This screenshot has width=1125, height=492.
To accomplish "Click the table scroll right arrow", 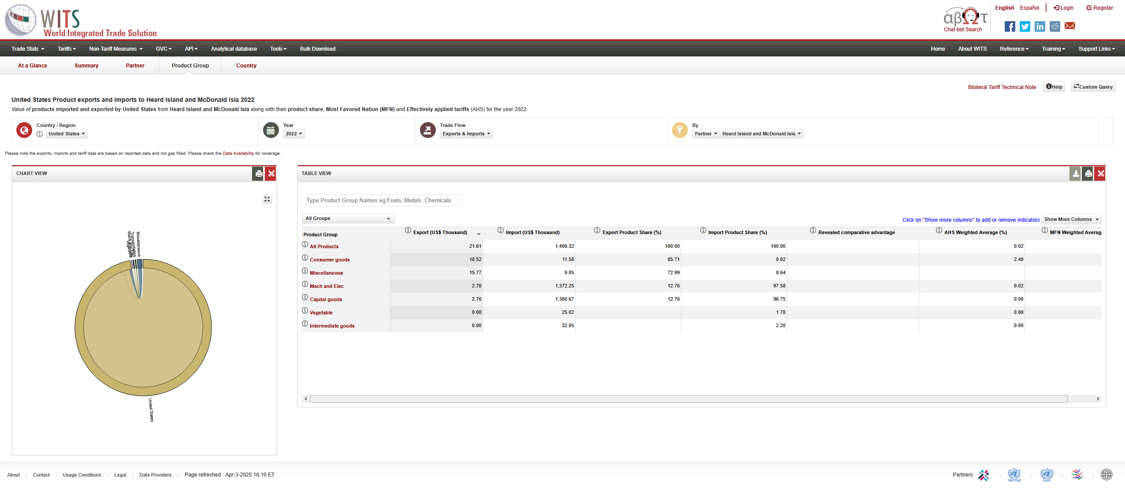I will 1098,399.
